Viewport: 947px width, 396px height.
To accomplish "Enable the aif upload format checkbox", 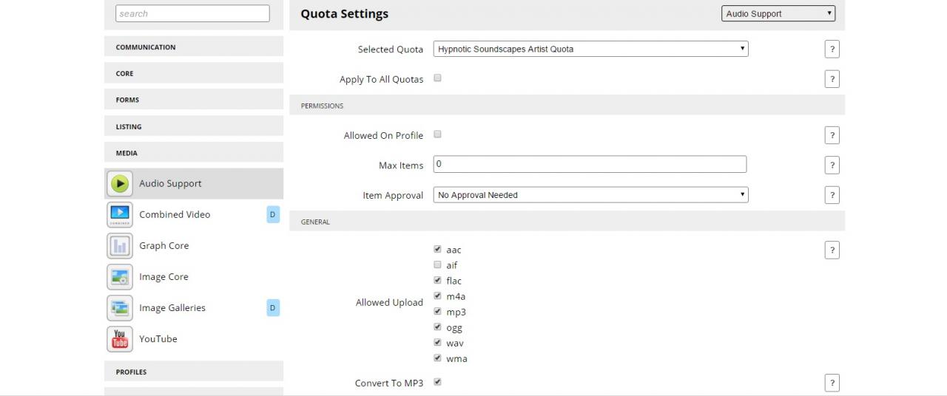I will click(437, 264).
